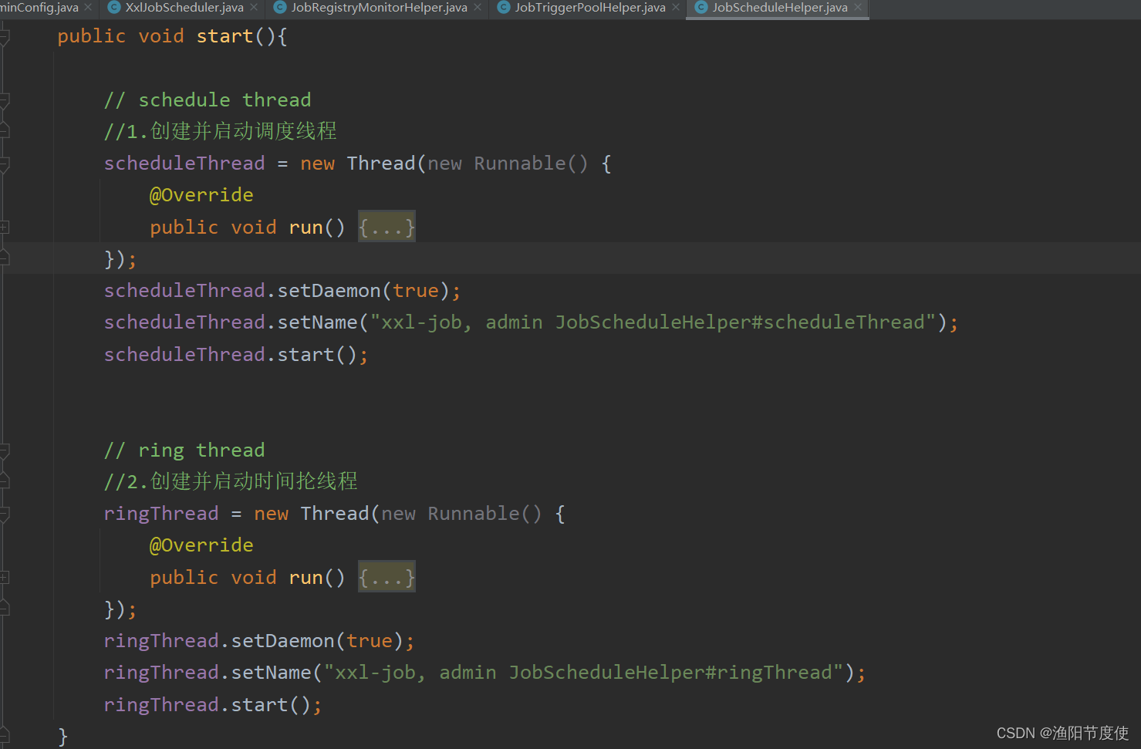Collapse the '// ring thread' comment block
This screenshot has height=749, width=1141.
click(5, 450)
